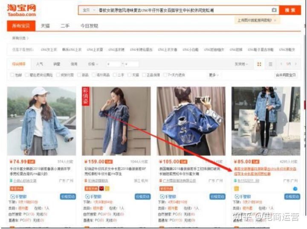Open shop link under ¥74.99 item
This screenshot has height=229, width=307.
[25, 181]
